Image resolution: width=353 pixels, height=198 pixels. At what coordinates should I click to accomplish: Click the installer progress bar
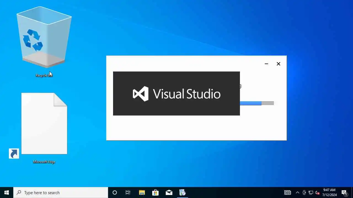[257, 103]
